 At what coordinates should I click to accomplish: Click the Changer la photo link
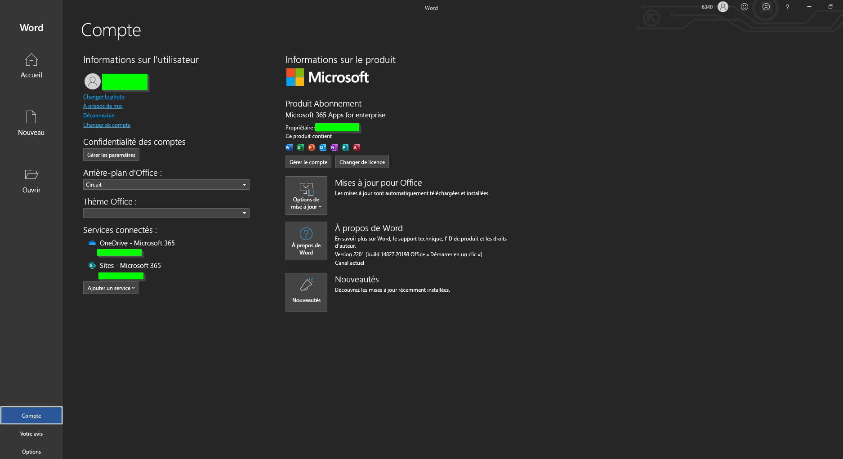pos(104,97)
